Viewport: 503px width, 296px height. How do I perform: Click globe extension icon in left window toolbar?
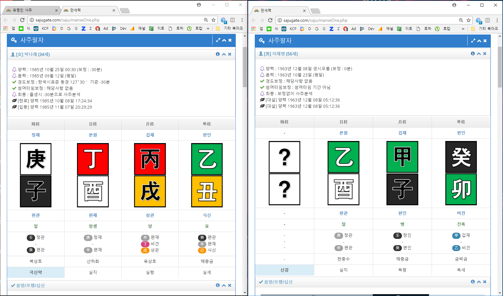[224, 20]
